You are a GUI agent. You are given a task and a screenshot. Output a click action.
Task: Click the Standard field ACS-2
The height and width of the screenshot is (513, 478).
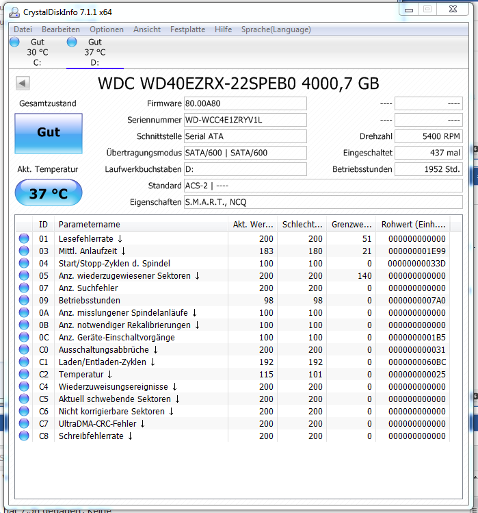click(323, 186)
